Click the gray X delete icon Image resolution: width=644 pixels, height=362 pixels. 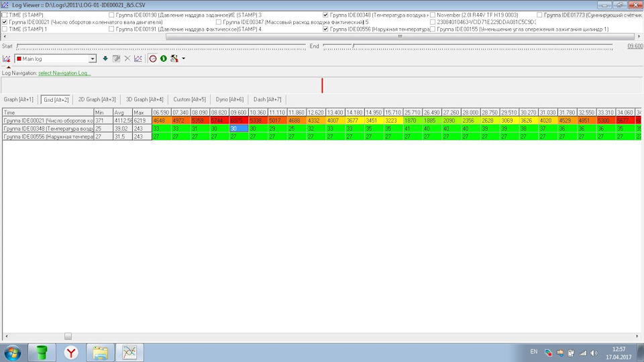pos(127,59)
